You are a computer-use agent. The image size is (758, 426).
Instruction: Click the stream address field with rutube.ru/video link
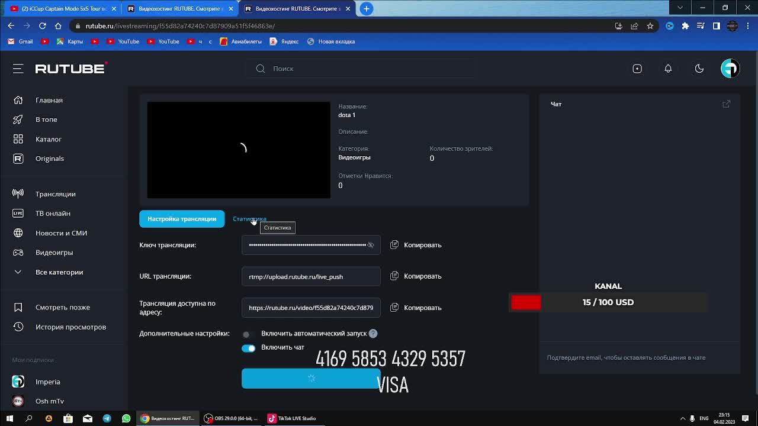coord(311,308)
